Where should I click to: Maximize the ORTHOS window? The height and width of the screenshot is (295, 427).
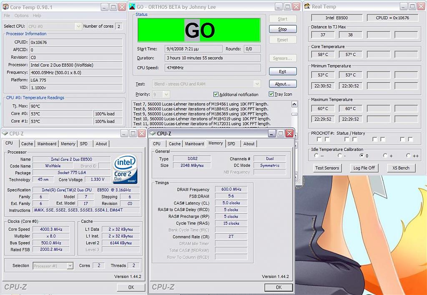287,7
